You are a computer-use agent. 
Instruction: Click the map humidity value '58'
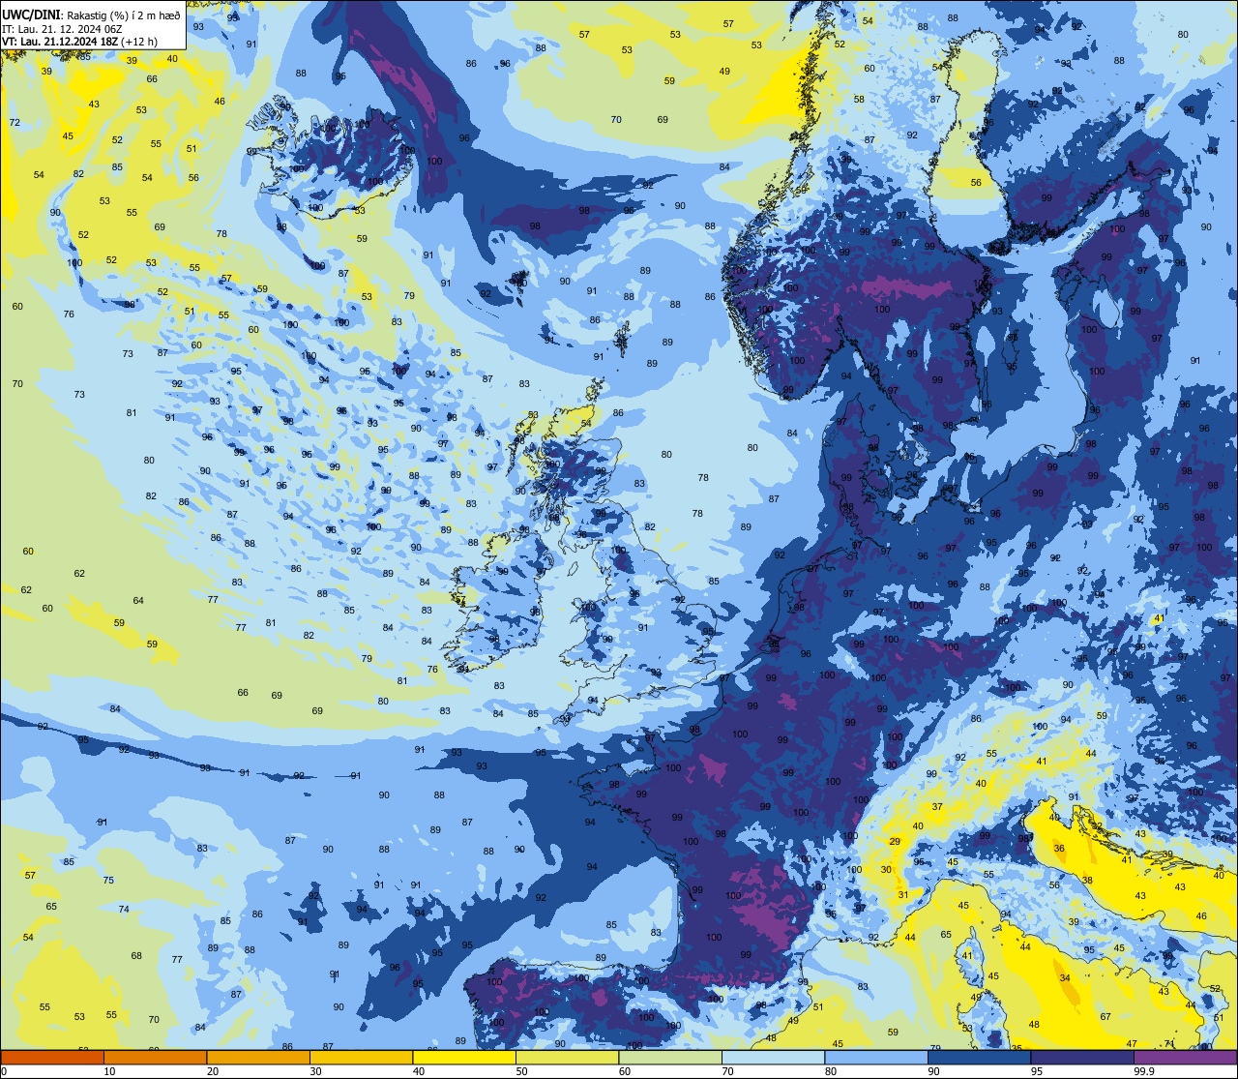tap(859, 100)
